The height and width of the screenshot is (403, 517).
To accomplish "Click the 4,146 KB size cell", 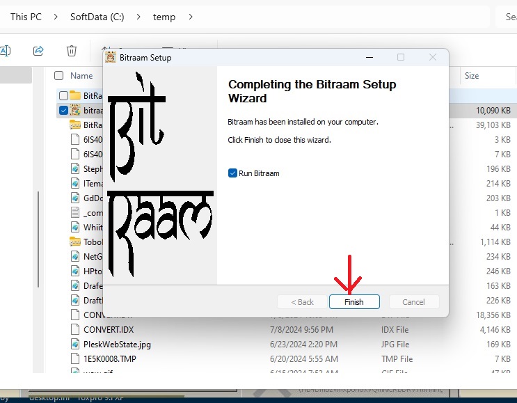I will [495, 329].
